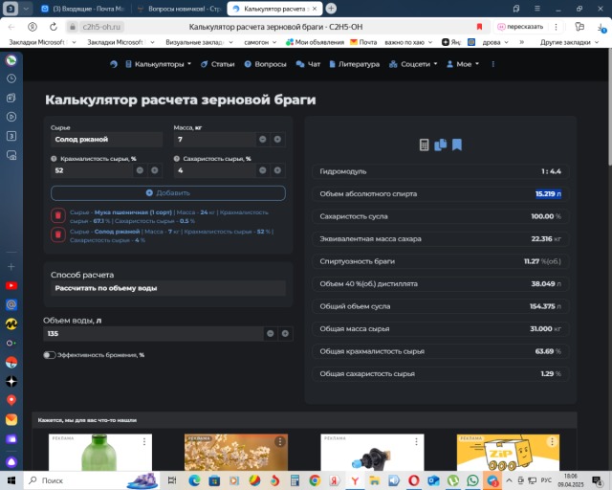The height and width of the screenshot is (490, 612).
Task: Open the Статьи menu item
Action: point(217,64)
